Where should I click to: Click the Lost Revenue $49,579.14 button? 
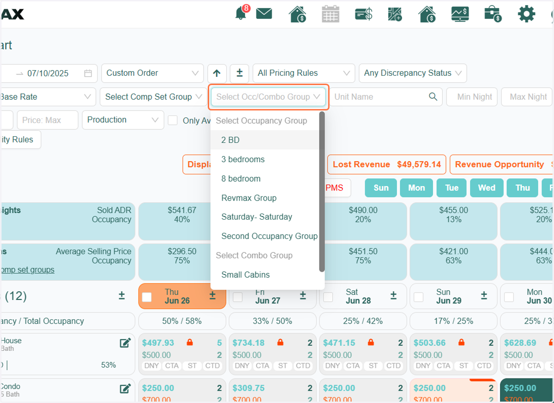point(387,165)
